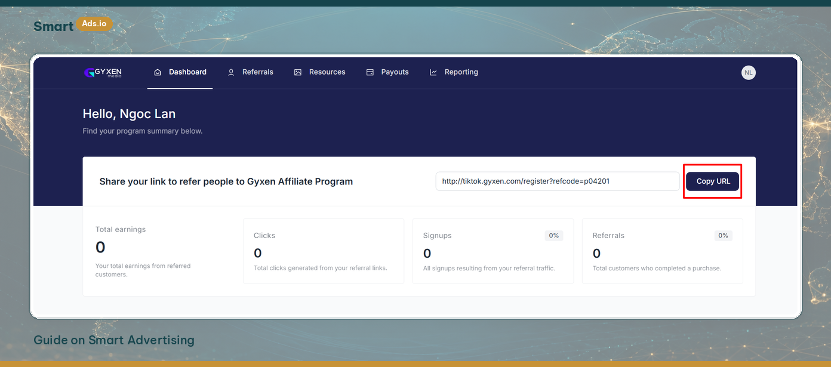Click the Smart logo text
Image resolution: width=831 pixels, height=367 pixels.
click(54, 26)
